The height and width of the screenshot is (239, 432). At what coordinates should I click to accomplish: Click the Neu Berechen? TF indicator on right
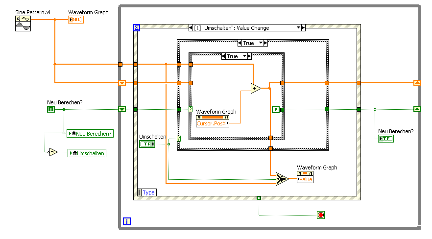[386, 139]
